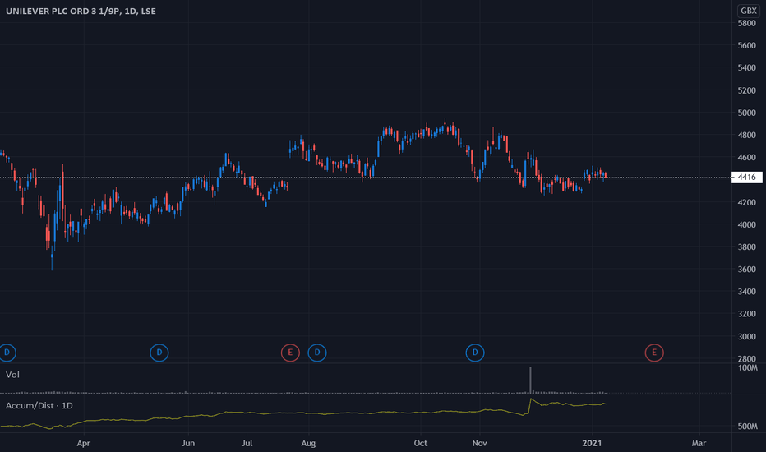Open the GBX currency selector

[x=749, y=11]
